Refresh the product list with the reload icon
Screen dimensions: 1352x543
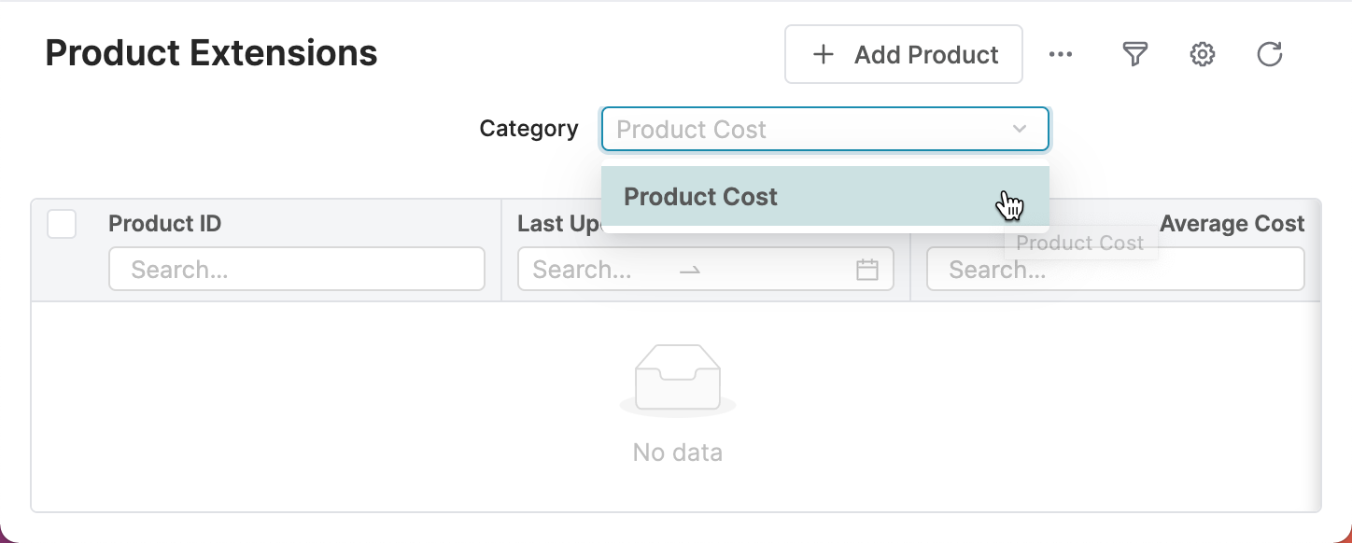pos(1270,54)
